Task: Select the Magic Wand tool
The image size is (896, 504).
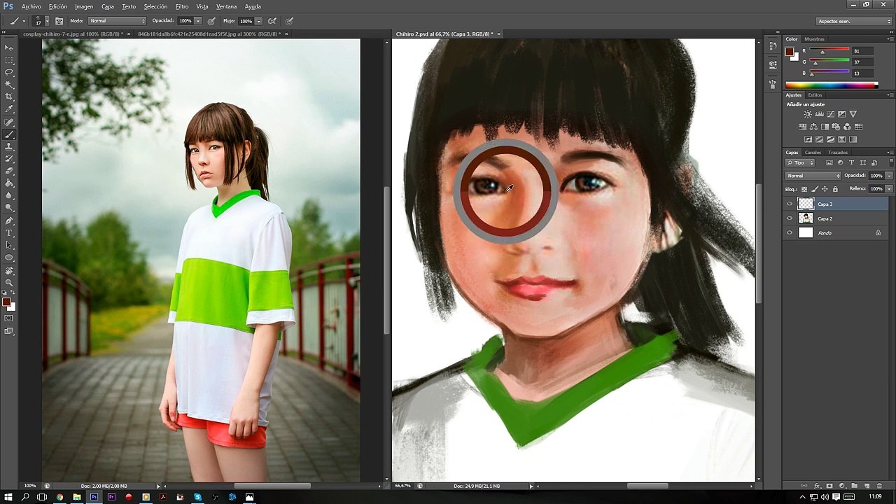Action: 9,85
